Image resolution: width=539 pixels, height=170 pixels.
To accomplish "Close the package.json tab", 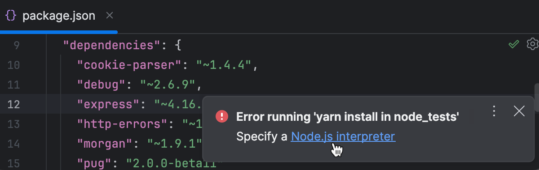I will coord(109,16).
